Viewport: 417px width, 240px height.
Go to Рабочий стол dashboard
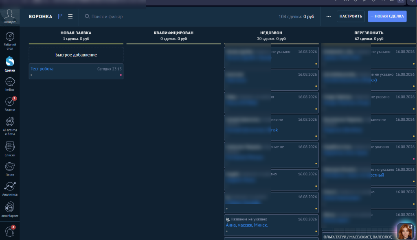10,41
